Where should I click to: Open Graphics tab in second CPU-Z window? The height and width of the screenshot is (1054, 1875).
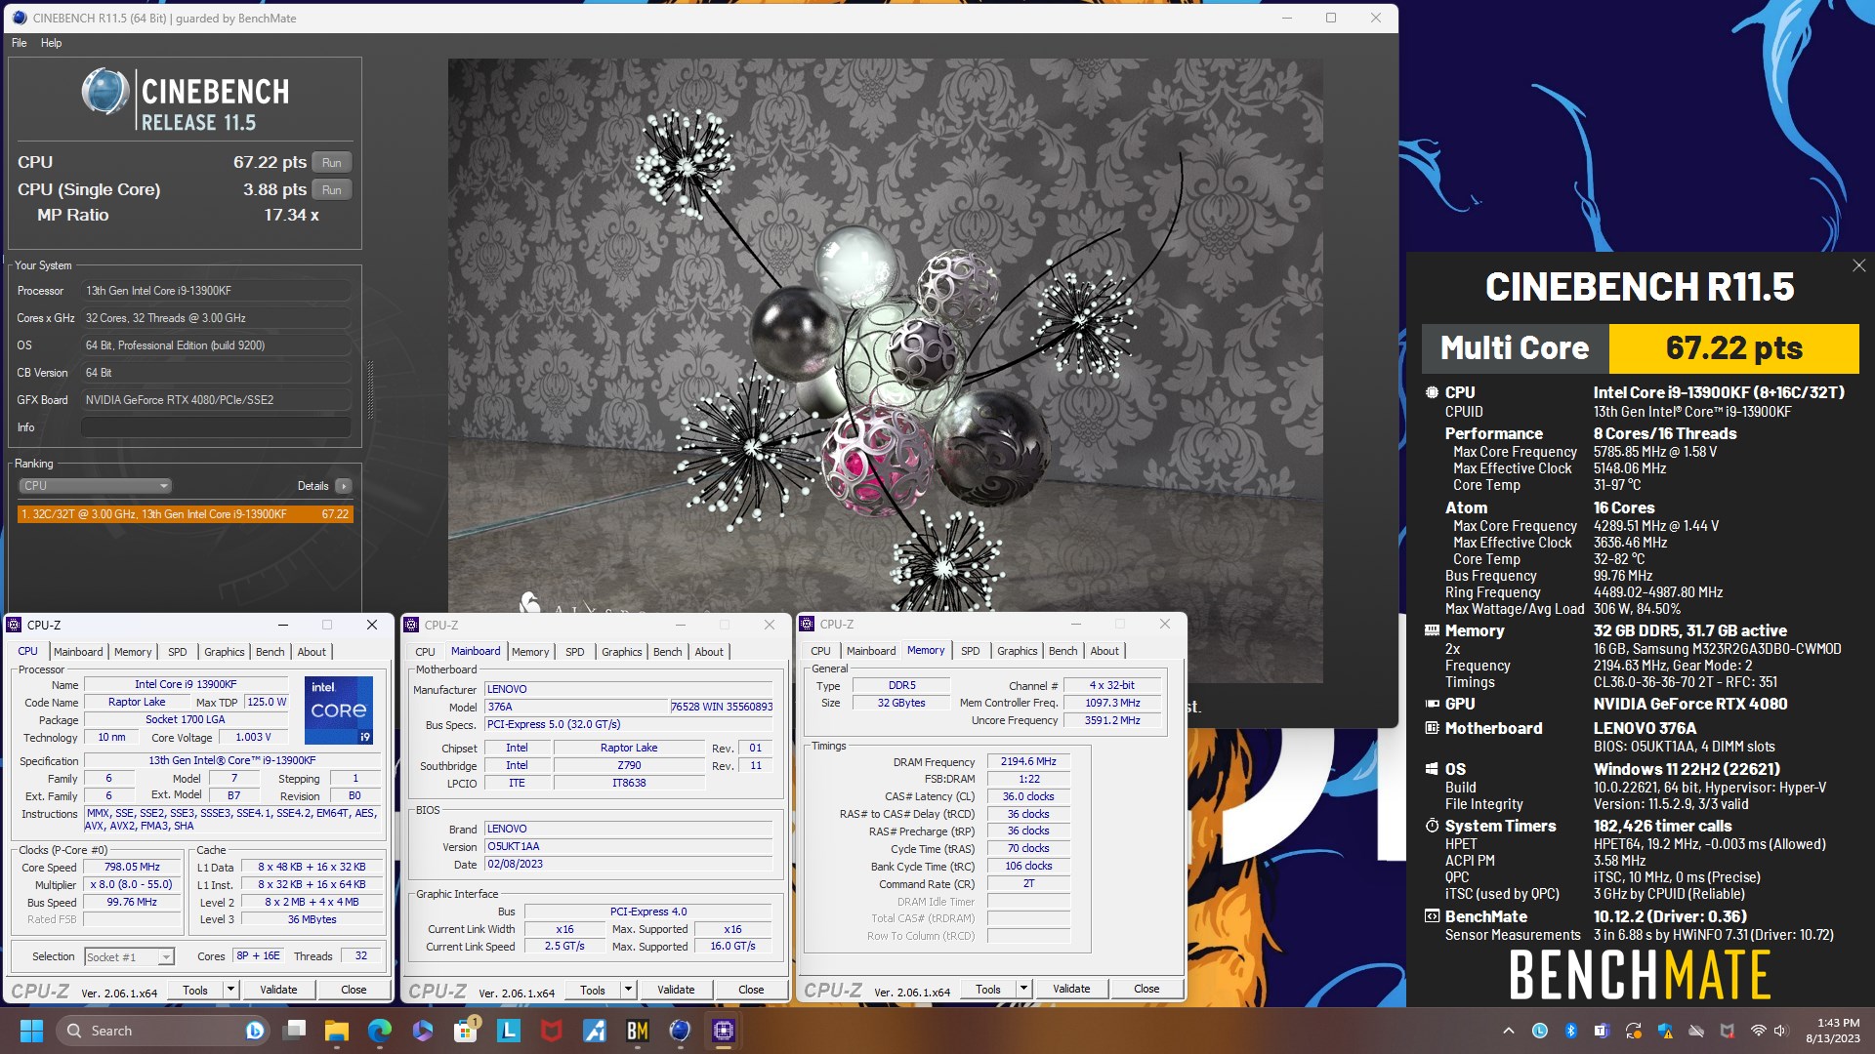(x=622, y=652)
